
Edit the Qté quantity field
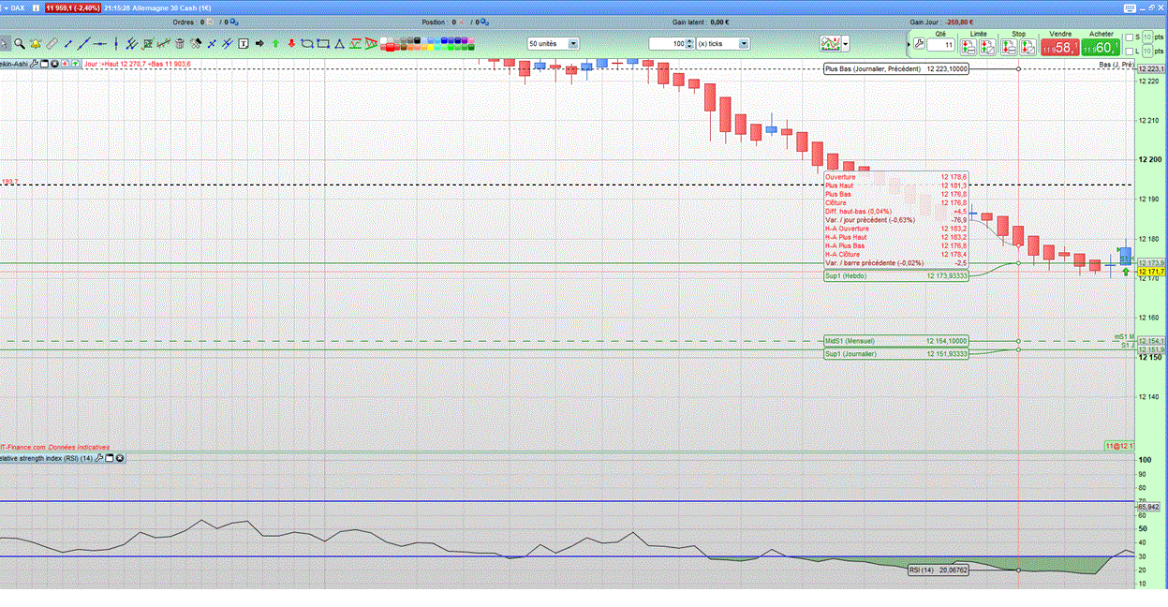pyautogui.click(x=940, y=44)
